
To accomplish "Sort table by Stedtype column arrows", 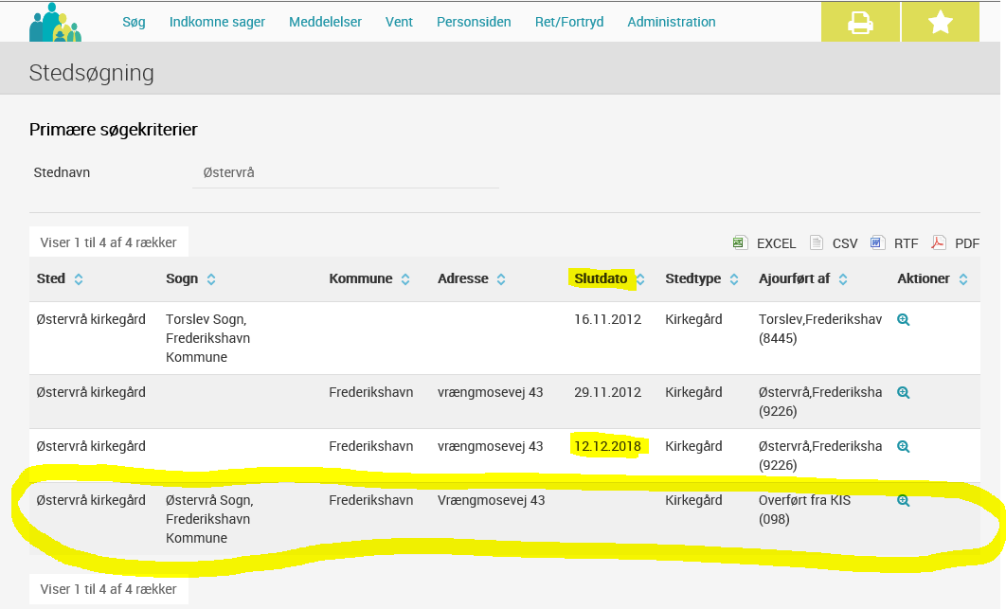I will [734, 279].
